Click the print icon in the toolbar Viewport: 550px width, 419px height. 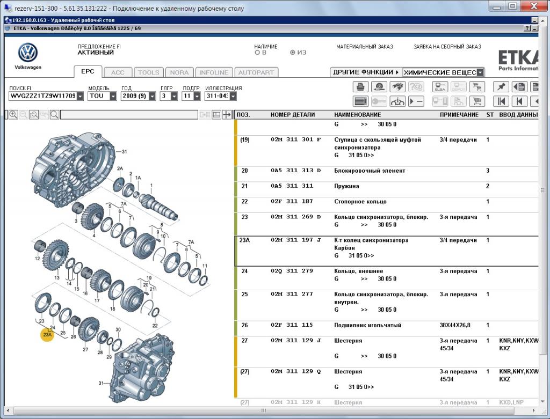point(360,86)
